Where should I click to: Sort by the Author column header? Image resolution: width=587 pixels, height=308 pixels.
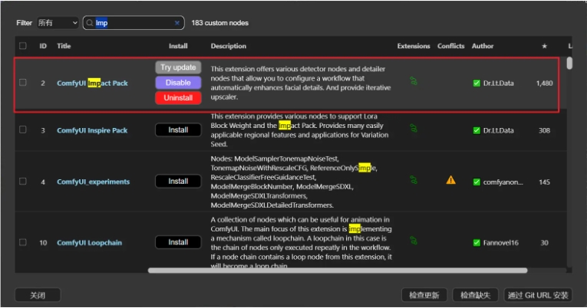483,46
